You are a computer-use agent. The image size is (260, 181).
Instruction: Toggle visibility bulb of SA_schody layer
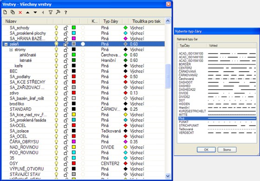pos(56,28)
